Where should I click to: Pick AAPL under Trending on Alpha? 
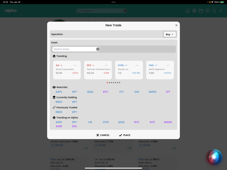59,122
